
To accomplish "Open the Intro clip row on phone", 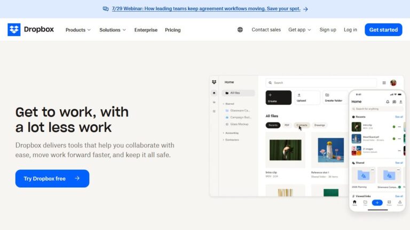I will point(377,127).
